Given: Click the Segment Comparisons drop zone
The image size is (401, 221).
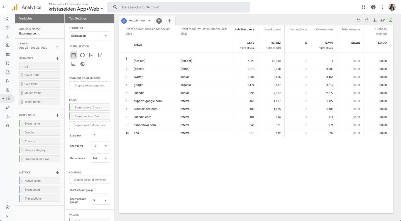Looking at the screenshot, I should point(89,86).
